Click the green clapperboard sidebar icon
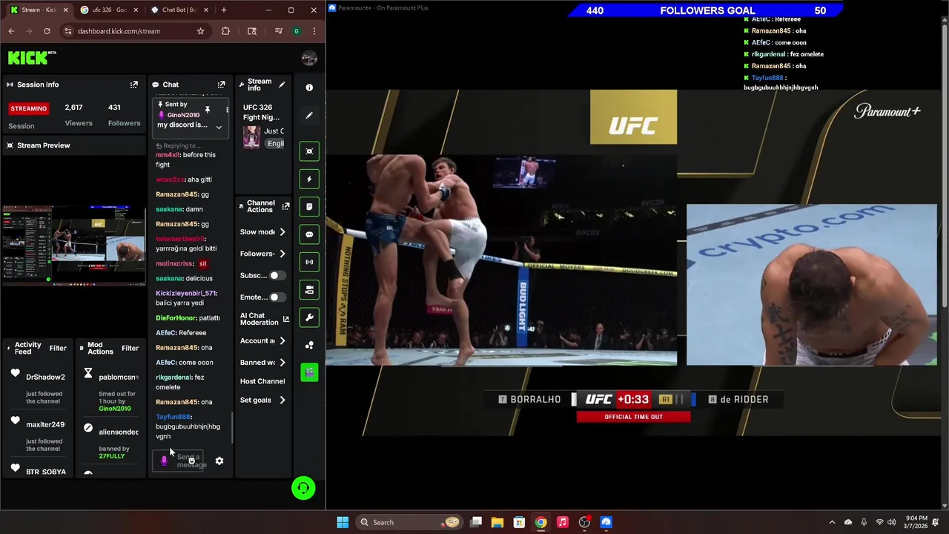949x534 pixels. [x=309, y=372]
